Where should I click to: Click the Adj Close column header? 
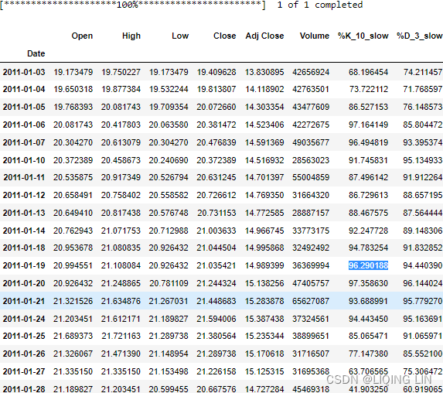(x=264, y=36)
